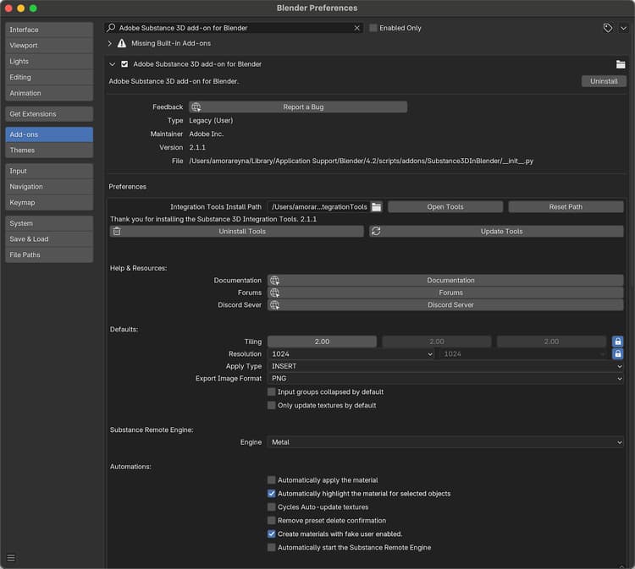Open the Interface preferences tab
Screen dimensions: 635x569
click(49, 30)
